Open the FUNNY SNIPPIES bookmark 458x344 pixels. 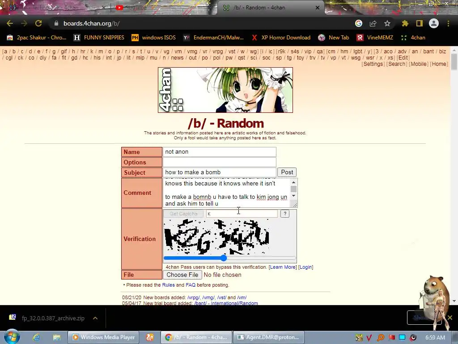pyautogui.click(x=99, y=38)
